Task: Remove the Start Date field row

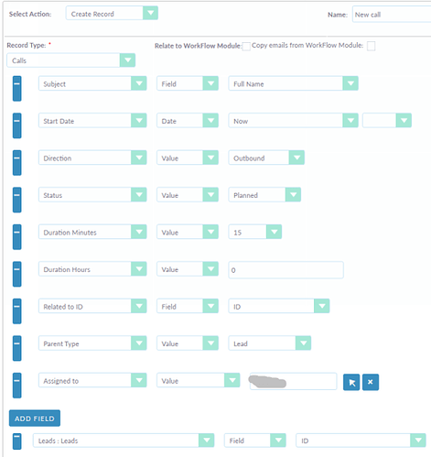Action: (17, 125)
